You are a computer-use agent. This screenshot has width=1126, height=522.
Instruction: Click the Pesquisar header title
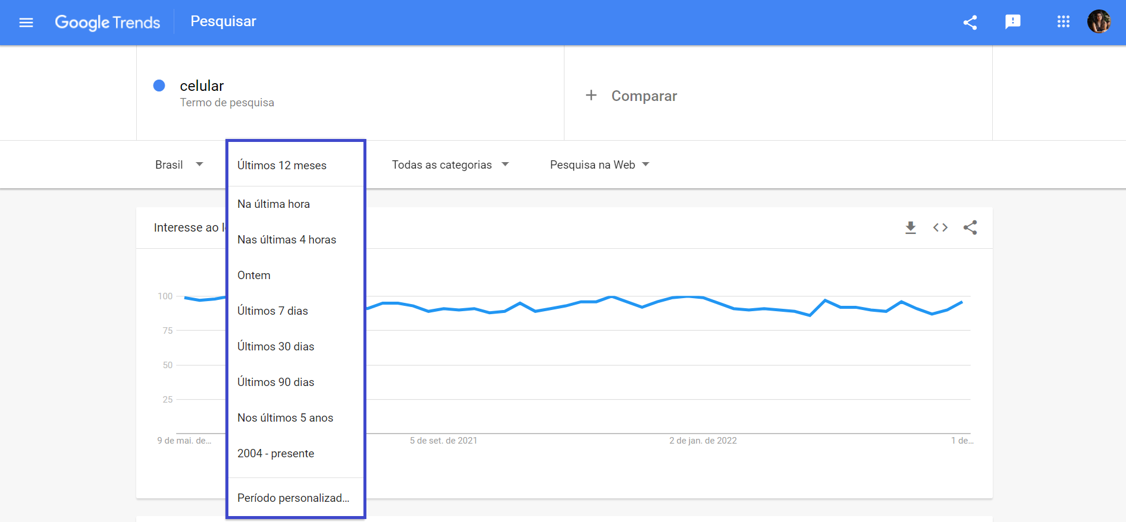click(x=223, y=21)
